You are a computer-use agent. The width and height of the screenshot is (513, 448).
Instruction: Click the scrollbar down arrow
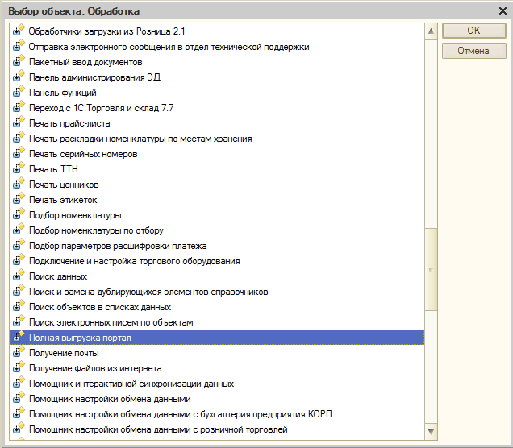tap(432, 431)
